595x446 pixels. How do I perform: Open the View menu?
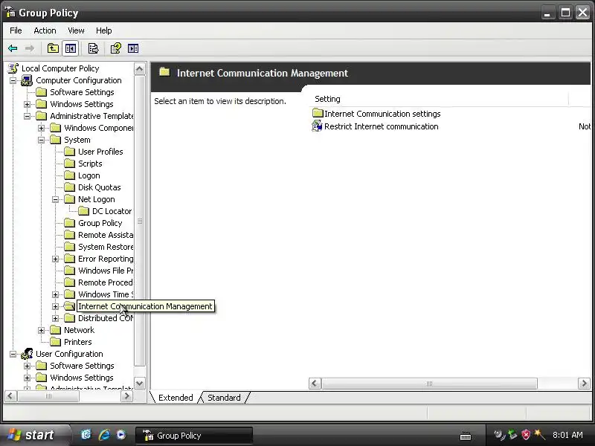point(76,30)
